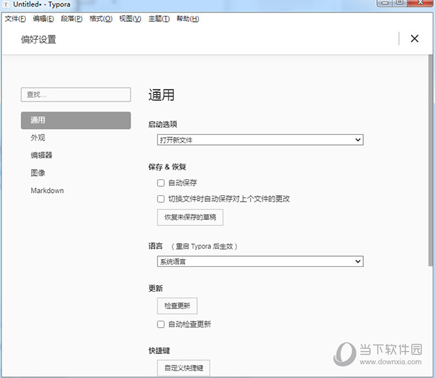Click the 启动选项 section label
The height and width of the screenshot is (378, 435).
click(x=163, y=124)
